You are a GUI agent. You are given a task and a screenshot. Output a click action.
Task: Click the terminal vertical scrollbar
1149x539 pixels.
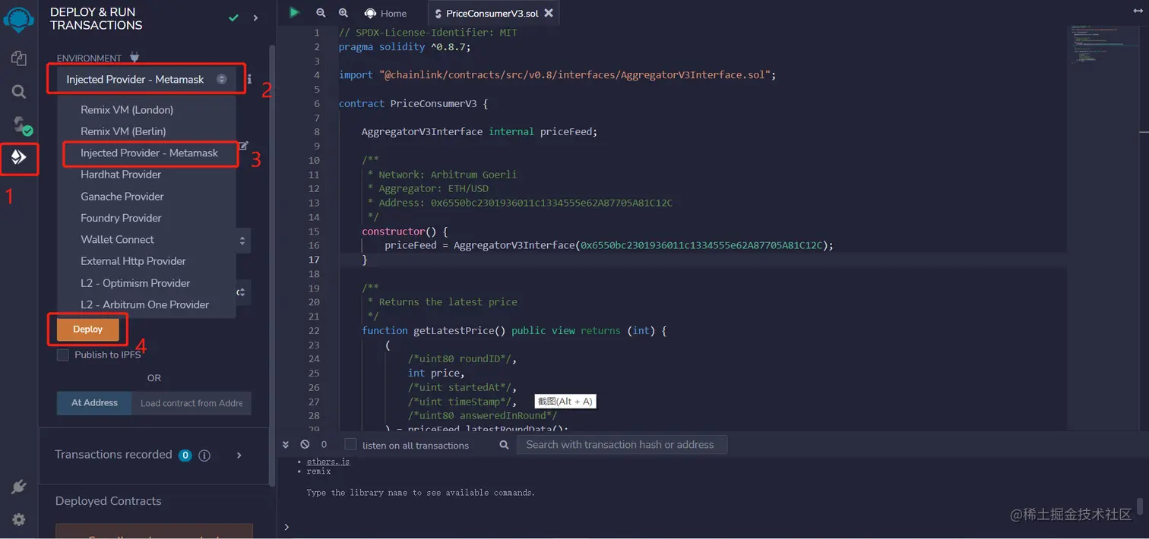point(1140,507)
